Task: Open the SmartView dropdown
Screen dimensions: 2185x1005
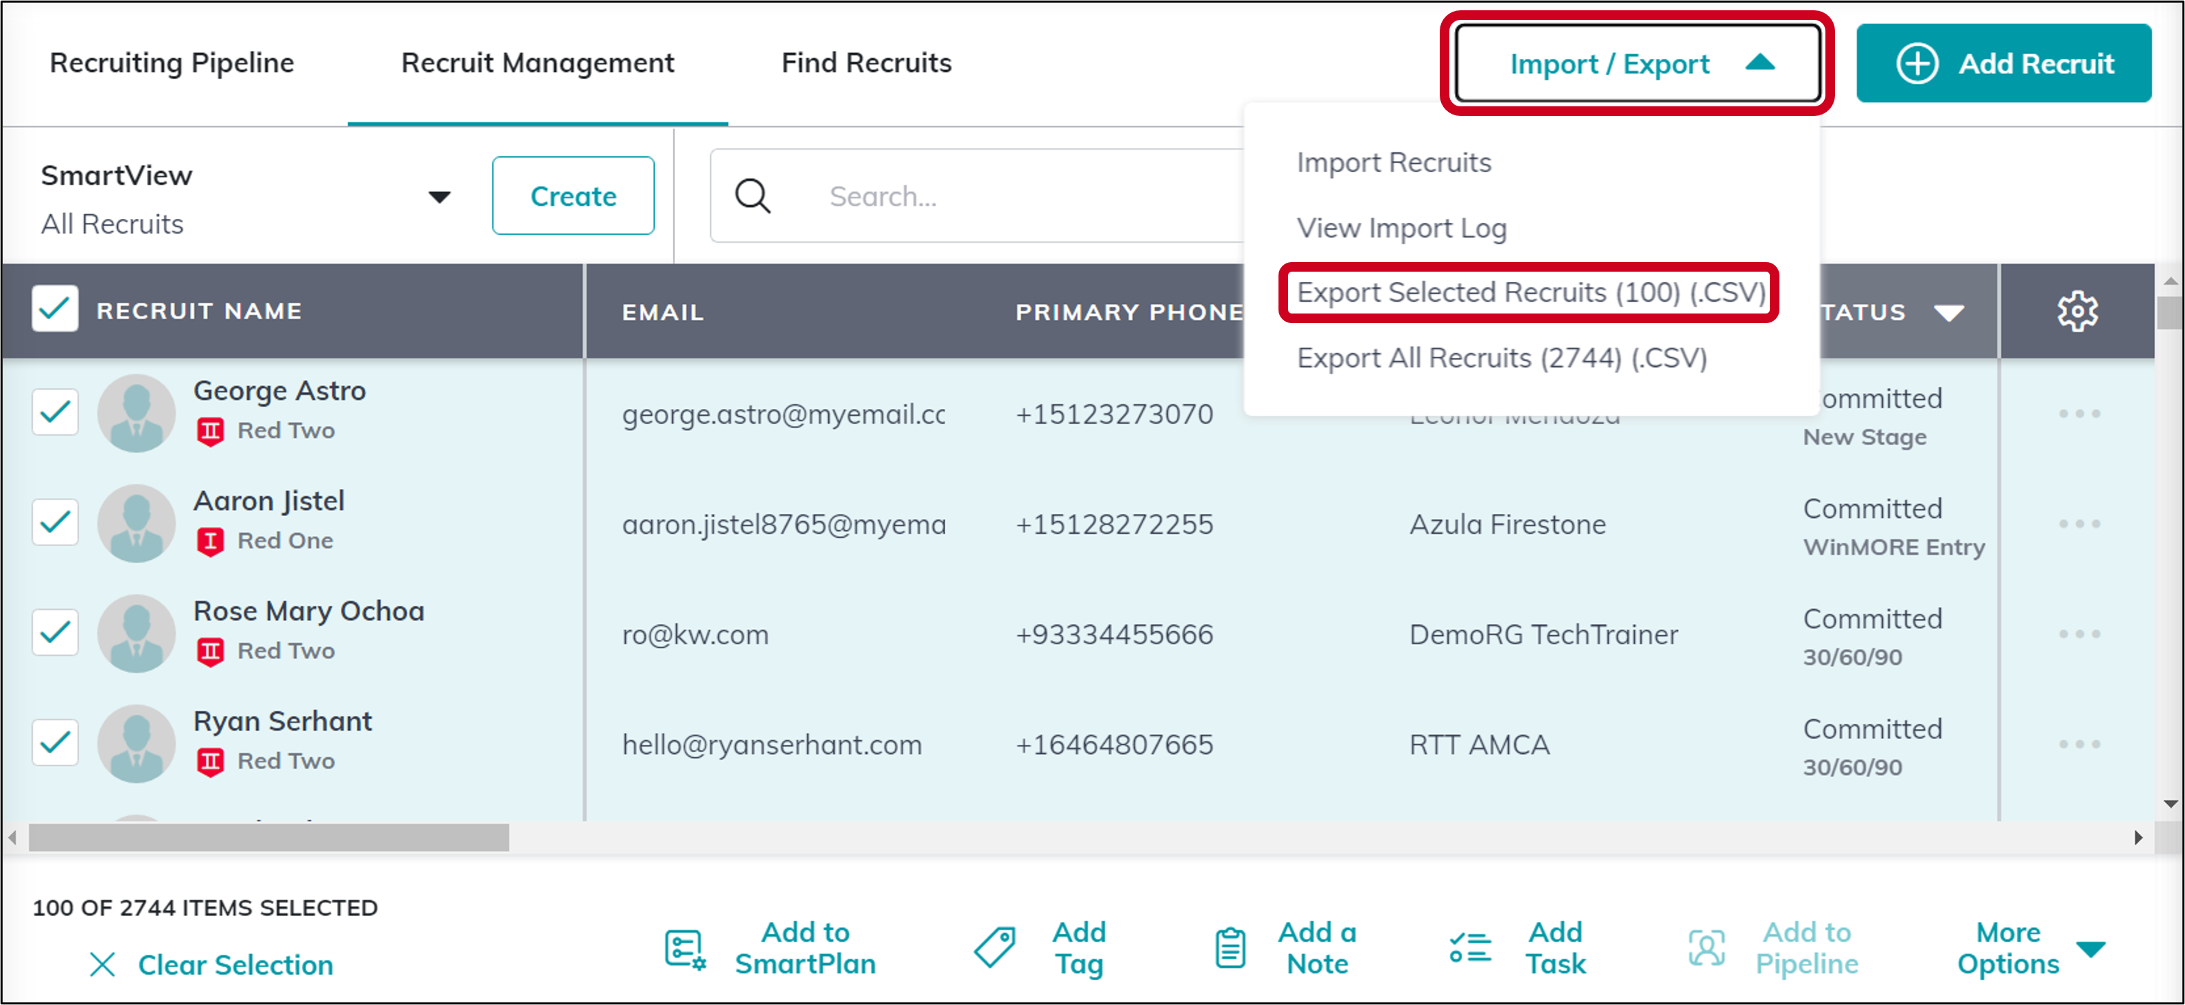Action: pos(438,196)
